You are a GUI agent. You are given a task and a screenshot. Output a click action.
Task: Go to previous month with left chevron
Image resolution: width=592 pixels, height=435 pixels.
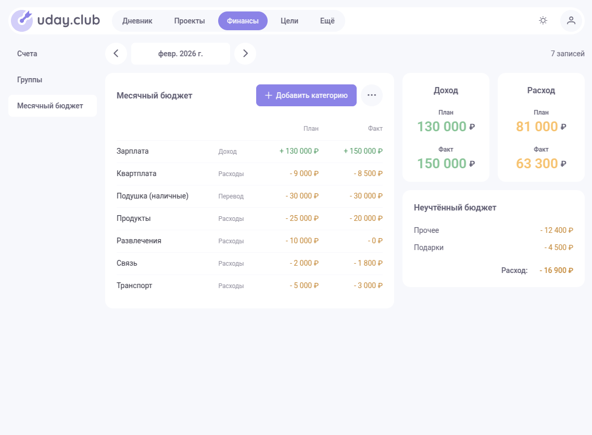116,54
